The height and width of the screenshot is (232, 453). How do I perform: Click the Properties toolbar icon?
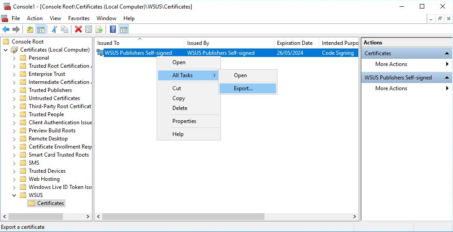[x=89, y=29]
